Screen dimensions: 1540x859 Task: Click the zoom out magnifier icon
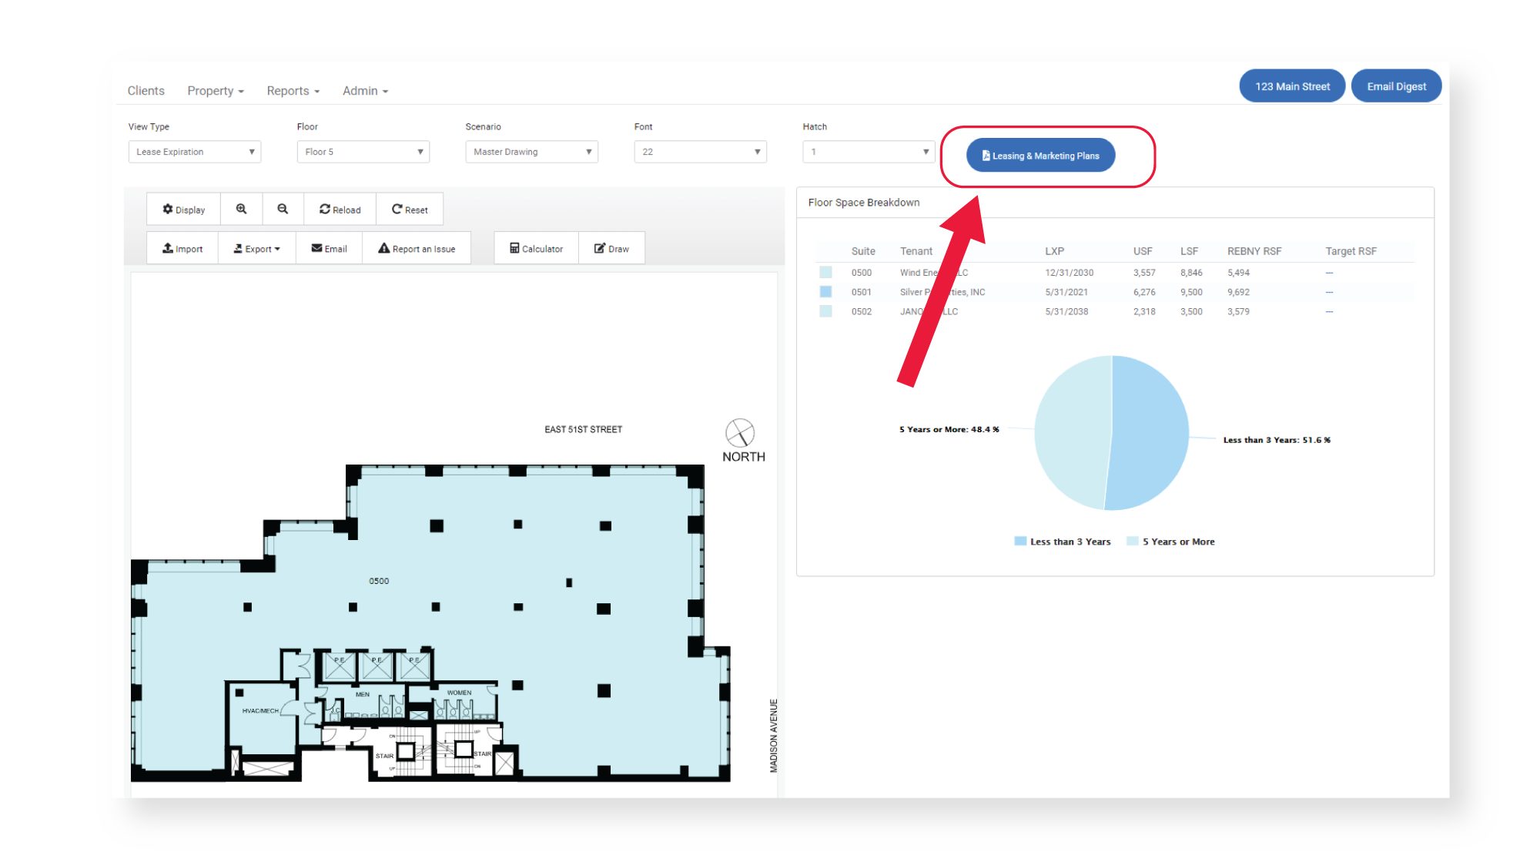pos(283,209)
